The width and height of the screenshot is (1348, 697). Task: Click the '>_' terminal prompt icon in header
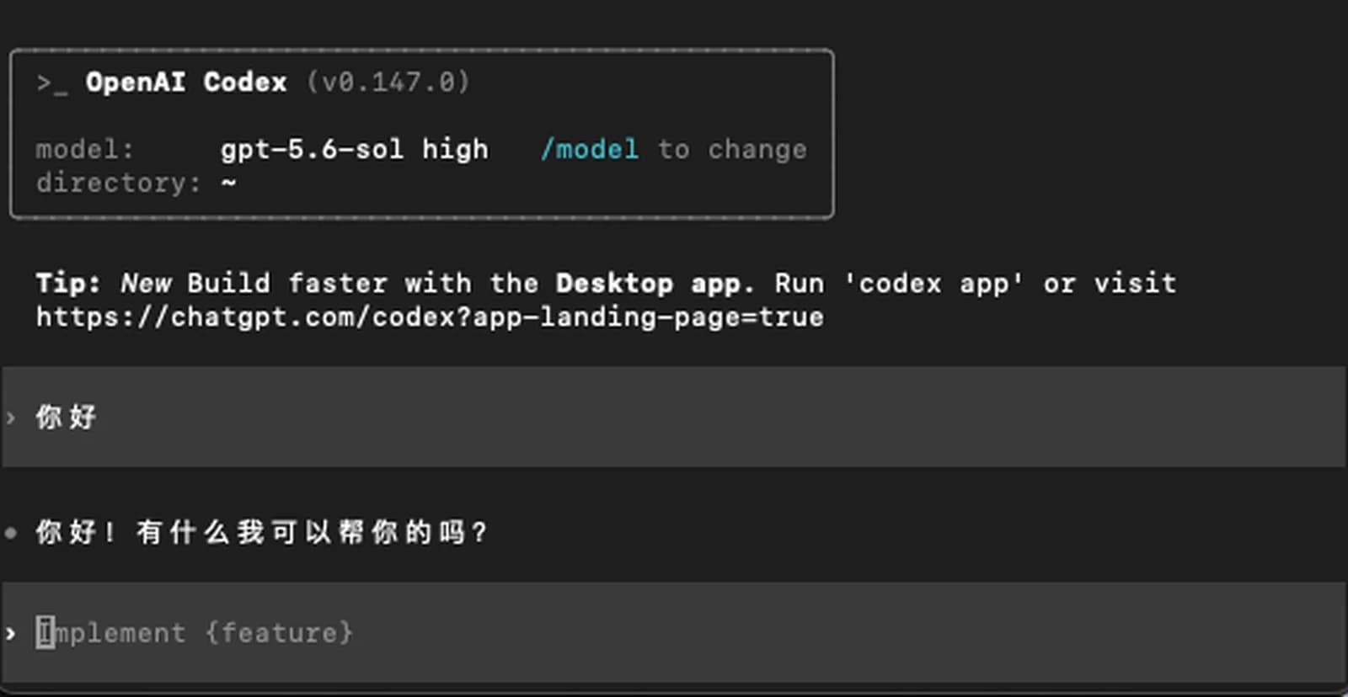pos(51,83)
